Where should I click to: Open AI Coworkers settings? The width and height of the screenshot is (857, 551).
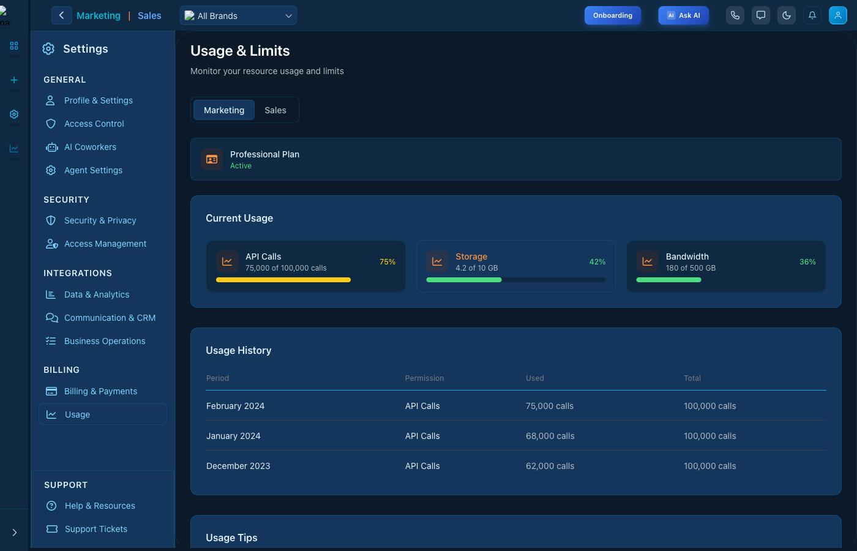coord(103,147)
